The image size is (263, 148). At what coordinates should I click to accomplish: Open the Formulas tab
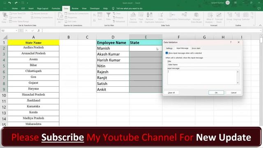tap(56, 8)
